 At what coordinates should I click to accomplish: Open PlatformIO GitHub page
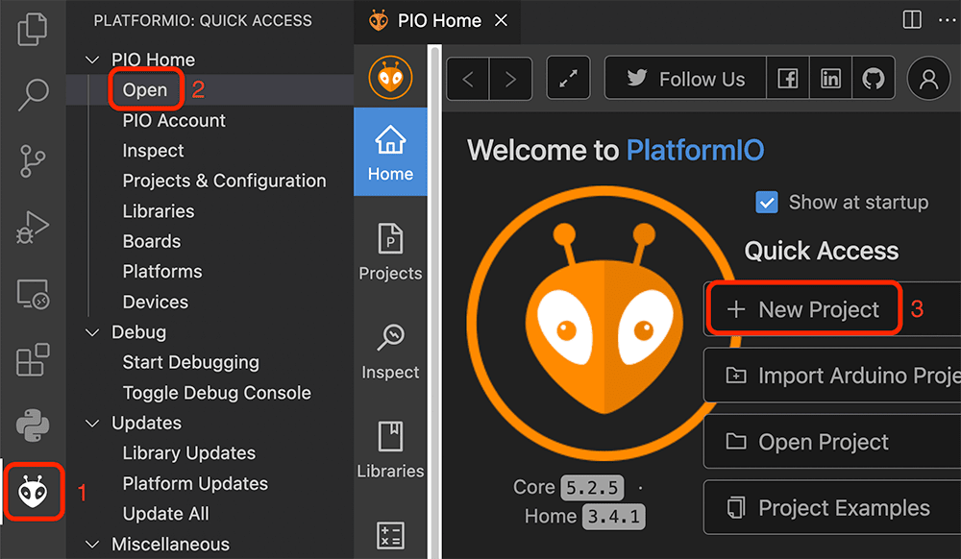pyautogui.click(x=874, y=79)
